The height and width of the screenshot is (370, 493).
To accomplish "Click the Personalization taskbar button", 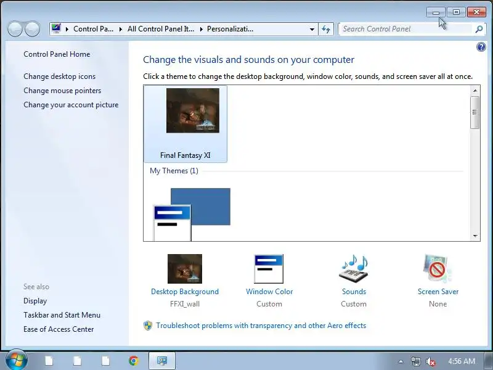I will click(161, 361).
